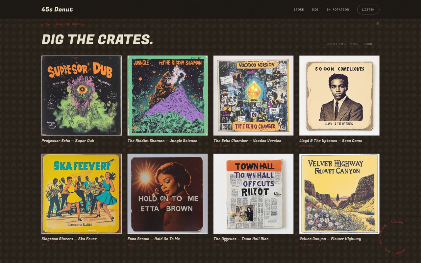Select the Kingston Blazers Ska Fever cover

pyautogui.click(x=82, y=194)
